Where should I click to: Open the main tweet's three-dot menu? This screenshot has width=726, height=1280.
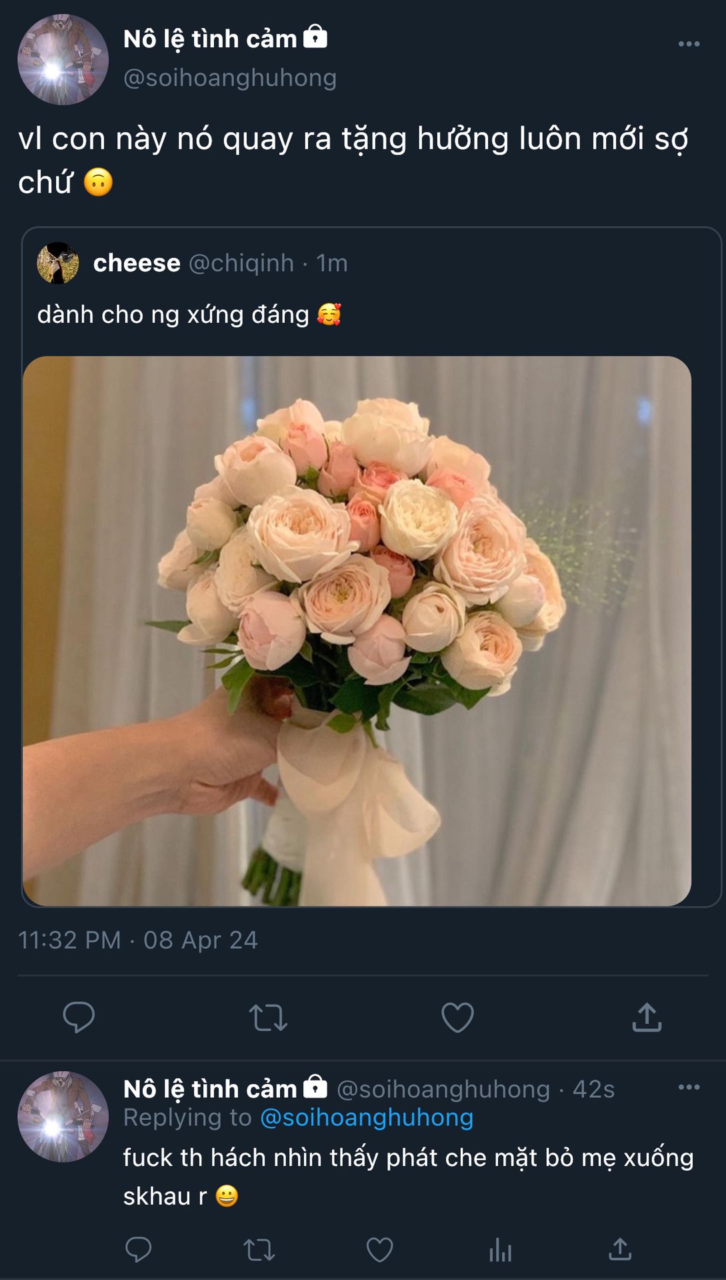(x=689, y=44)
